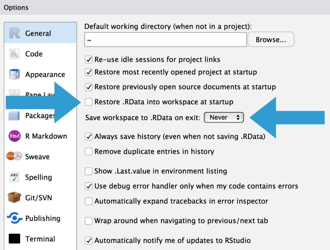Switch to the Spelling options label
The image size is (330, 250).
coord(38,177)
